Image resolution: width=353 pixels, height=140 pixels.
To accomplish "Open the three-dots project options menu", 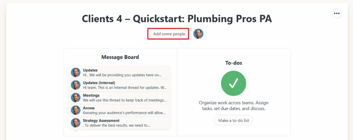I will pyautogui.click(x=337, y=13).
